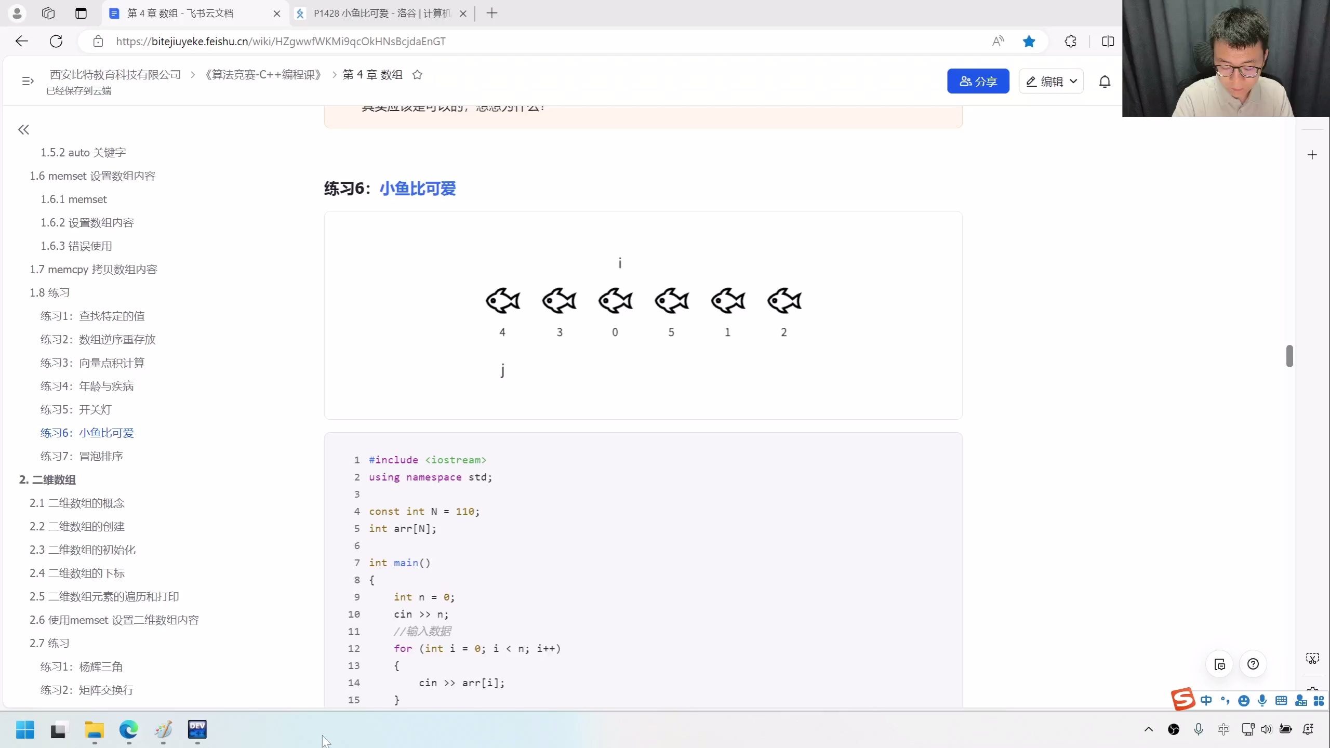Open the 小鱼比可爱 heading link
This screenshot has height=748, width=1330.
coord(417,188)
